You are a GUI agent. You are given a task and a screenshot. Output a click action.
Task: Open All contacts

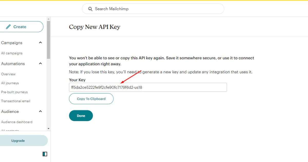(10, 130)
